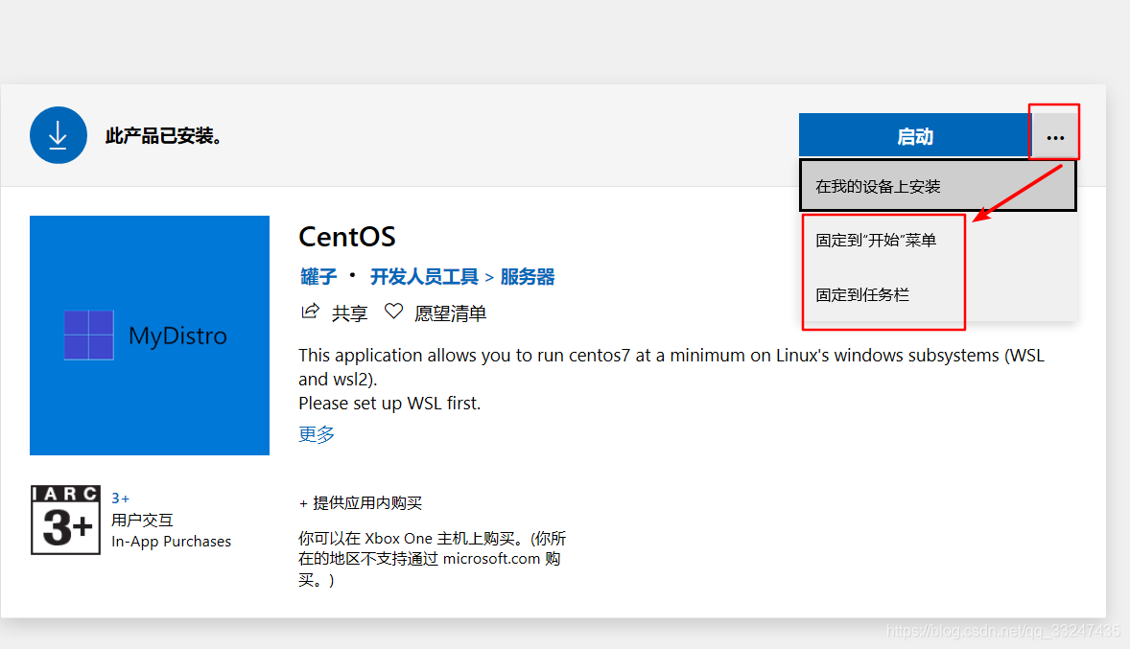
Task: Click the blue 3+ age rating link
Action: (120, 498)
